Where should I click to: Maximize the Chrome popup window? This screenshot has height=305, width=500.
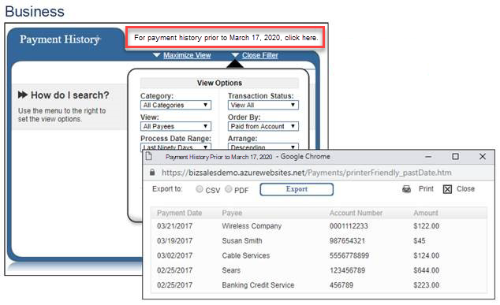[x=455, y=157]
